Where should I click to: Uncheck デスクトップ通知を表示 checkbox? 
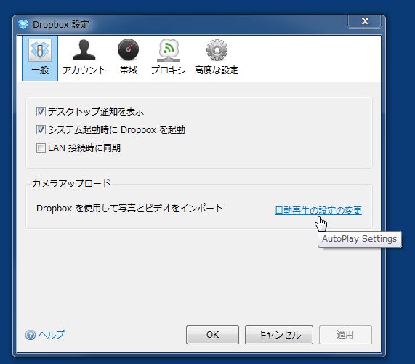pos(41,112)
